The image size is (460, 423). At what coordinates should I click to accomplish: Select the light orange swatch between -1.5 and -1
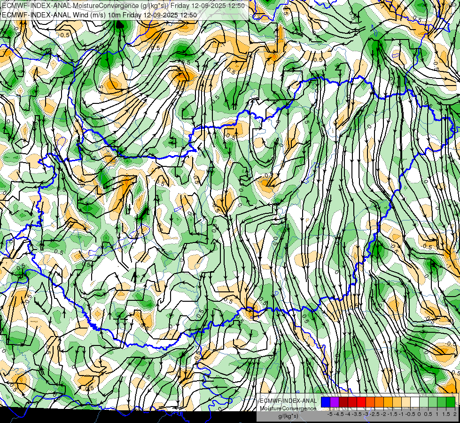point(397,402)
